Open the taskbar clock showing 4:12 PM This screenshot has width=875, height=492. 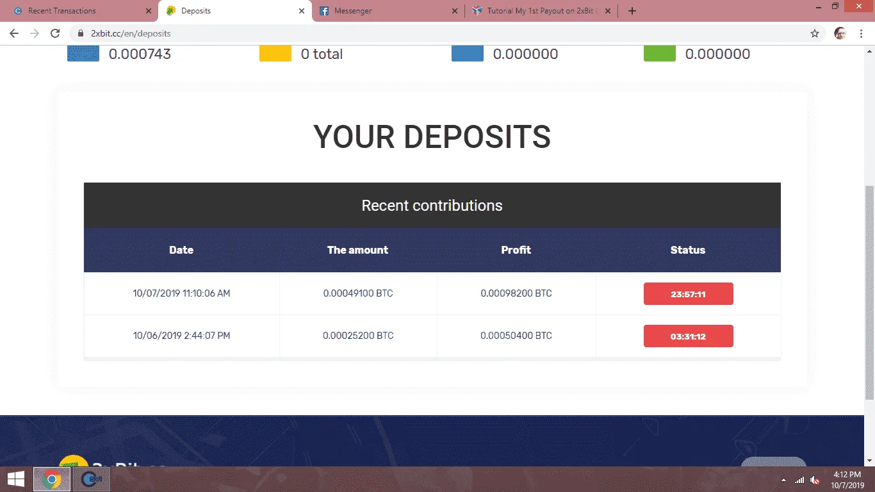tap(847, 480)
